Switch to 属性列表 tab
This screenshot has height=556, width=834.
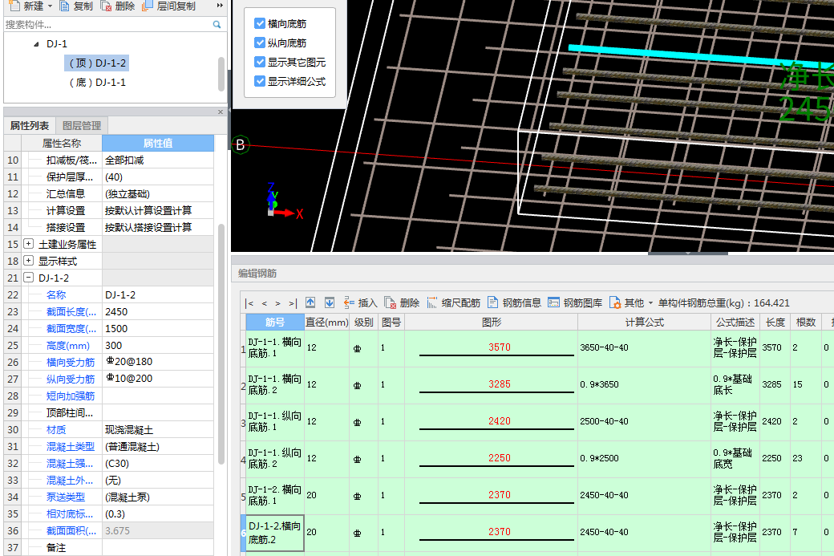point(30,126)
